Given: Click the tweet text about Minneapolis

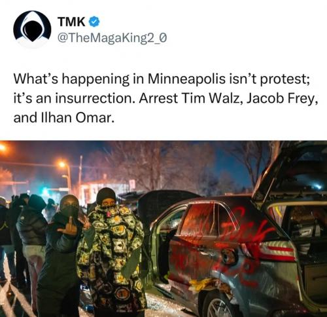Looking at the screenshot, I should pyautogui.click(x=165, y=98).
